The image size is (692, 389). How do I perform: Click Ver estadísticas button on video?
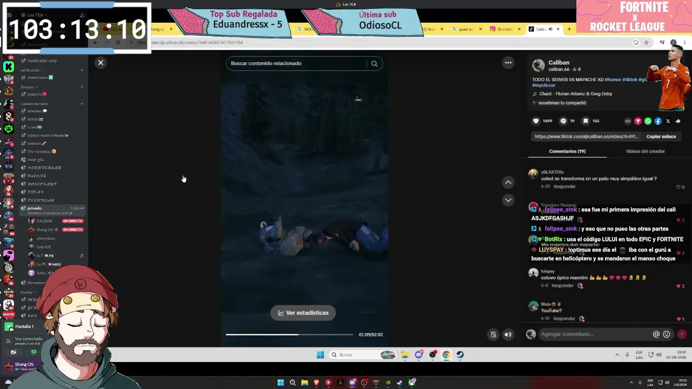click(x=303, y=313)
